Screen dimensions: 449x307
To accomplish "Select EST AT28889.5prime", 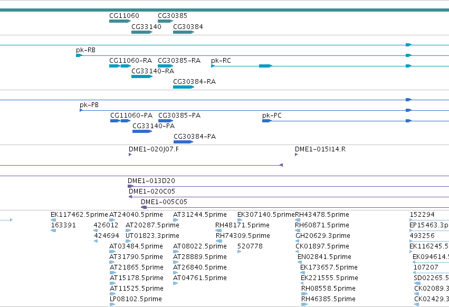I will pyautogui.click(x=176, y=262).
